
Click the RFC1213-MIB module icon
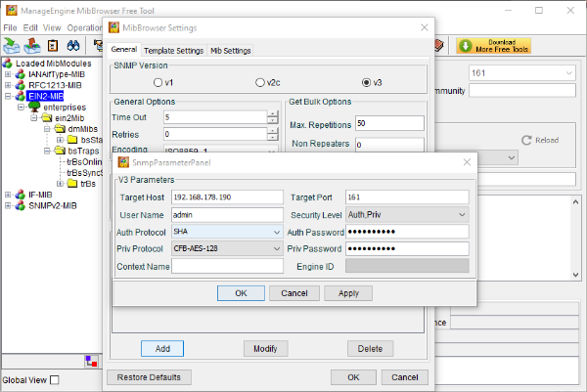point(21,85)
